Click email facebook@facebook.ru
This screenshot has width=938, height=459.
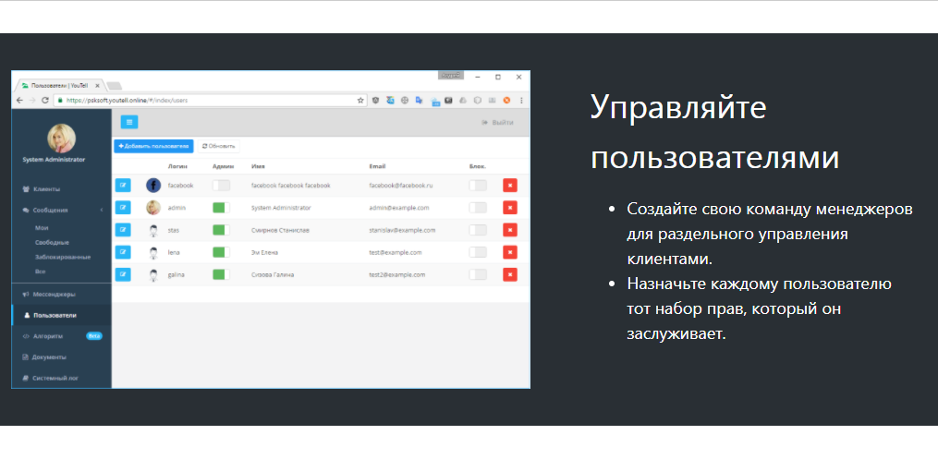click(401, 186)
